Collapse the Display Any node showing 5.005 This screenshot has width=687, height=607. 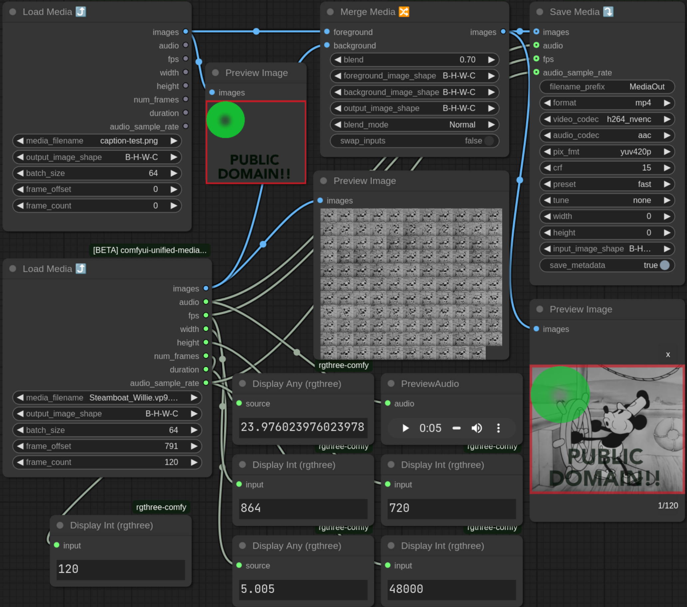coord(242,545)
